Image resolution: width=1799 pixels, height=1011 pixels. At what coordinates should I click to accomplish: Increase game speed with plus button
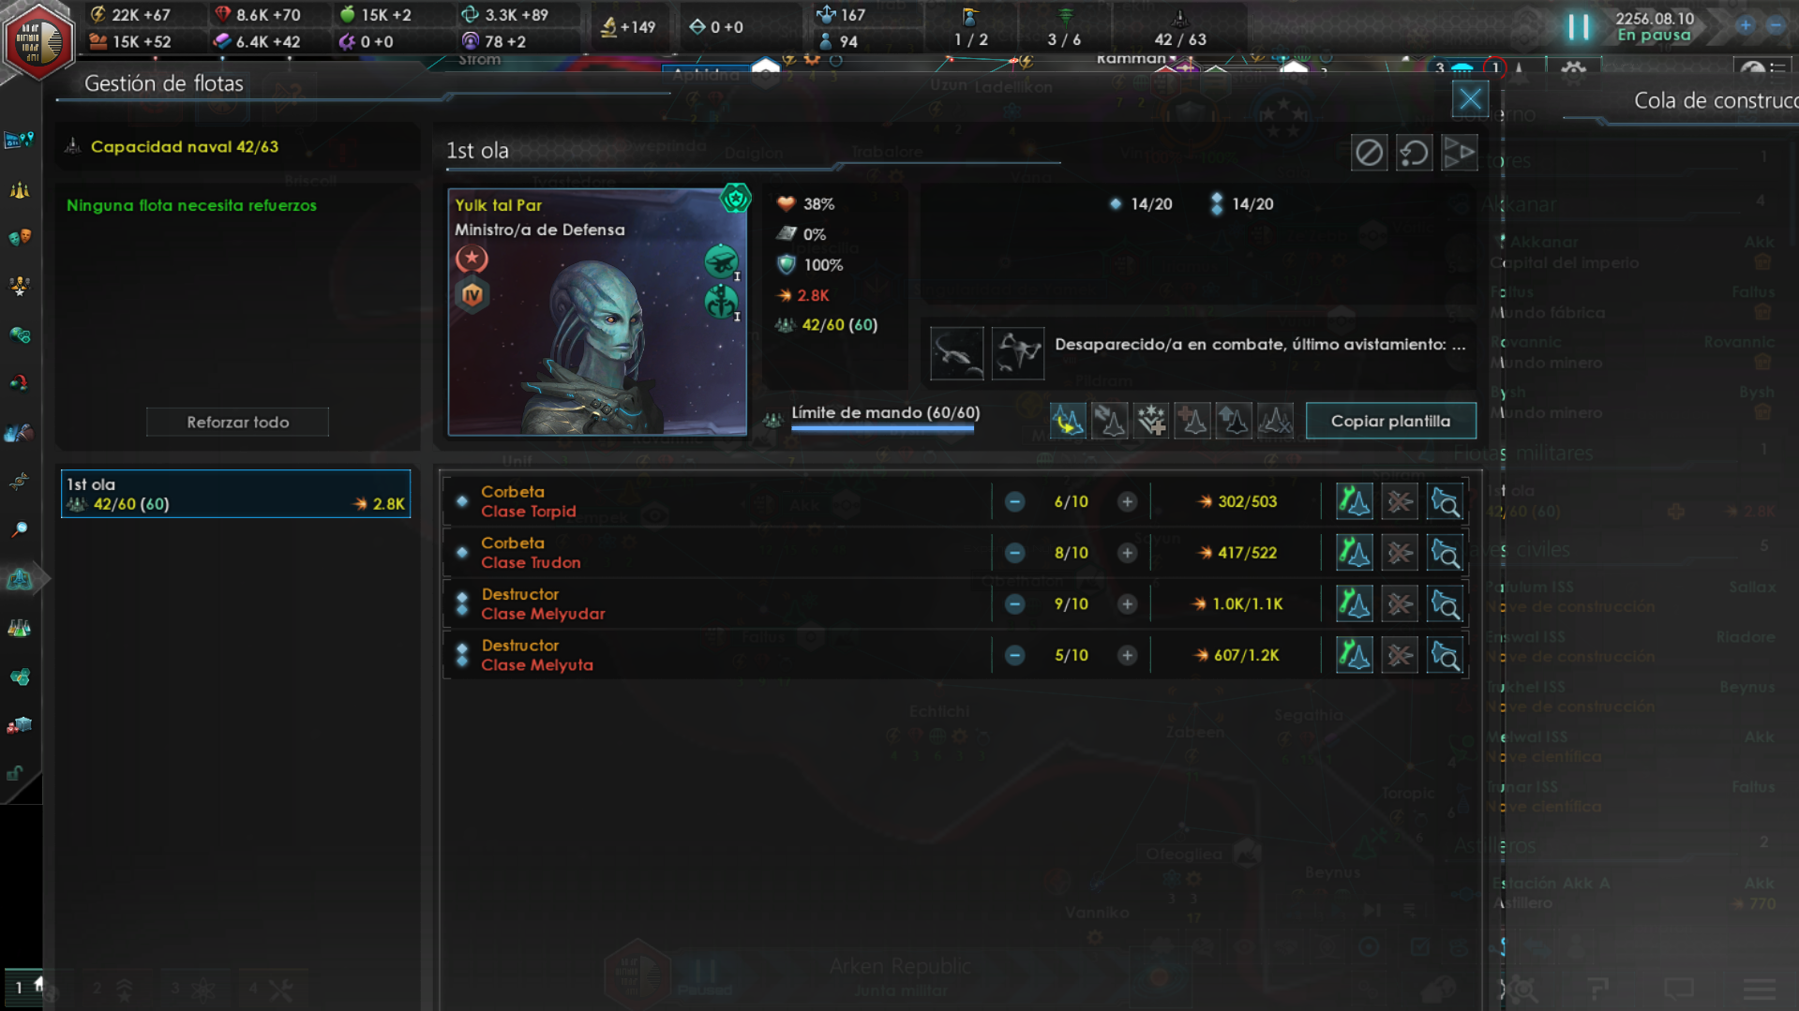1745,26
